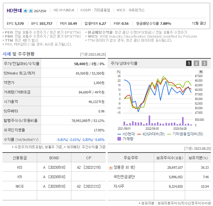The image size is (213, 206).
Task: Click the KOSPI : 기타금융업 classification
Action: (95, 10)
